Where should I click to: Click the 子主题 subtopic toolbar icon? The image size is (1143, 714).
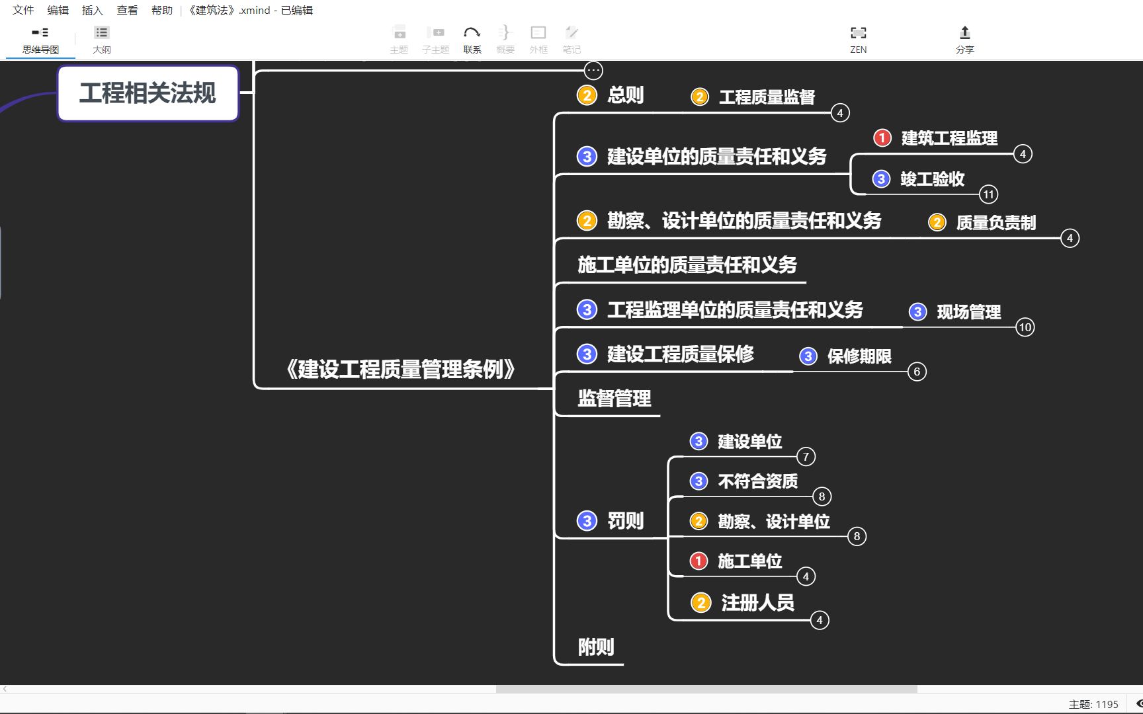[436, 40]
